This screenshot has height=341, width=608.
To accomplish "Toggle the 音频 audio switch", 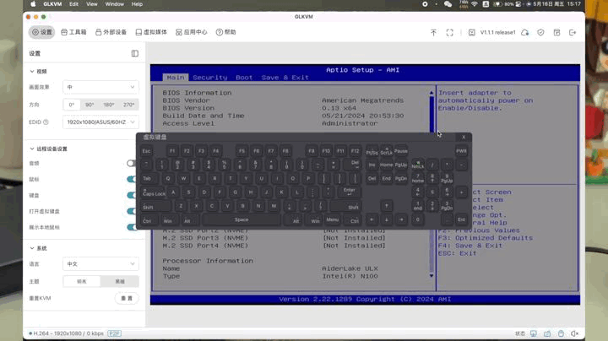I will 131,164.
